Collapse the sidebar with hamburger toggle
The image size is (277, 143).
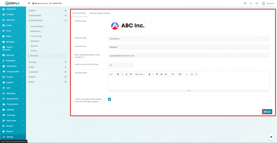point(29,4)
